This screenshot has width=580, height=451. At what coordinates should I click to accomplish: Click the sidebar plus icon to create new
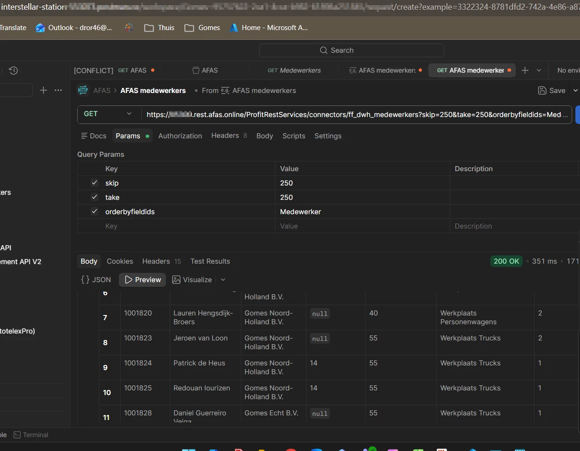tap(43, 90)
